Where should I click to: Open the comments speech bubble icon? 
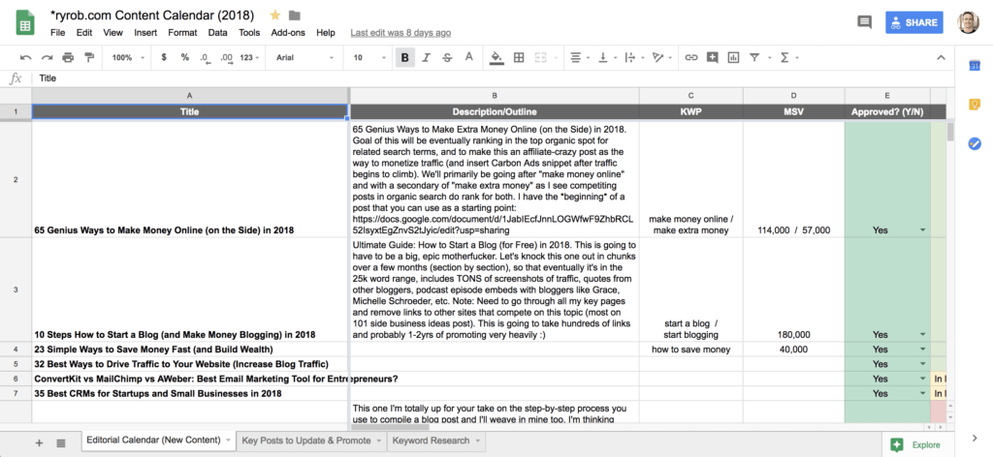click(x=864, y=23)
